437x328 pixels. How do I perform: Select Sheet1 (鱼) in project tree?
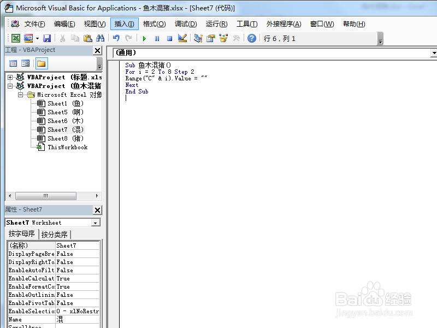tap(61, 103)
